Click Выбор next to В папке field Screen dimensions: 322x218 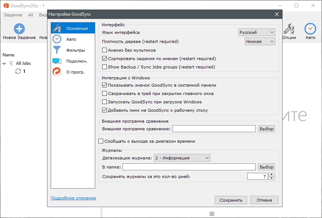coord(266,167)
